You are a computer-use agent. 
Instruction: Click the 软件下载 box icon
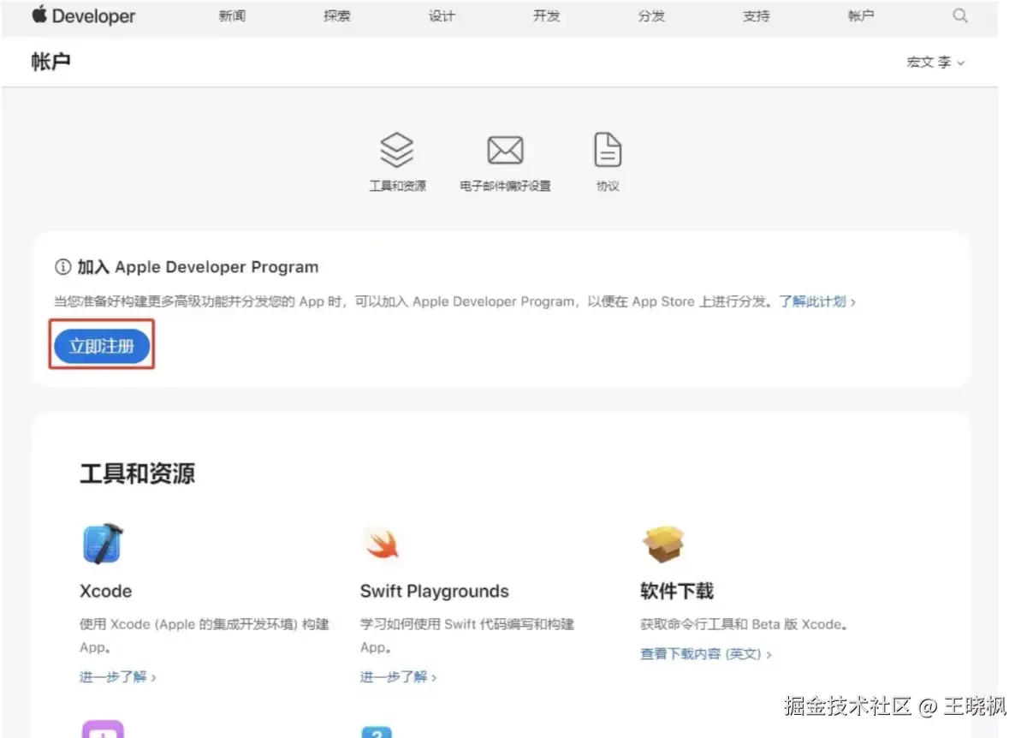coord(663,544)
